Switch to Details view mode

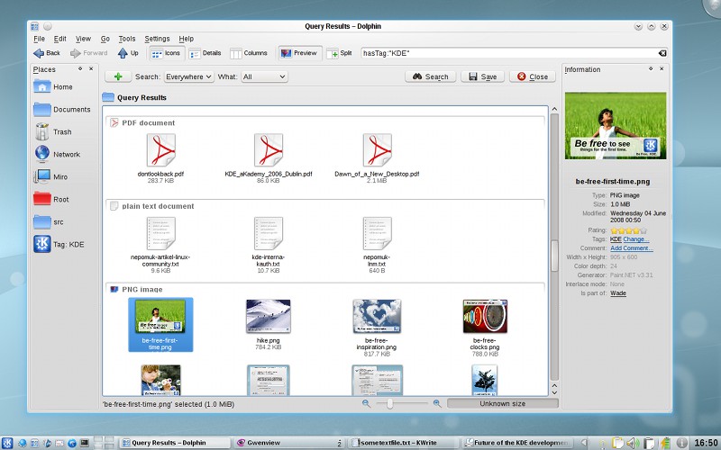205,53
